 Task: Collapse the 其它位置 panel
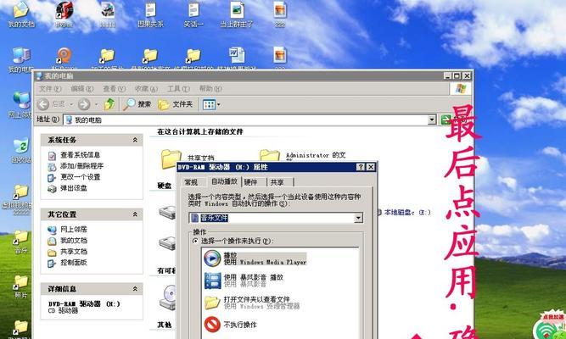coord(135,214)
